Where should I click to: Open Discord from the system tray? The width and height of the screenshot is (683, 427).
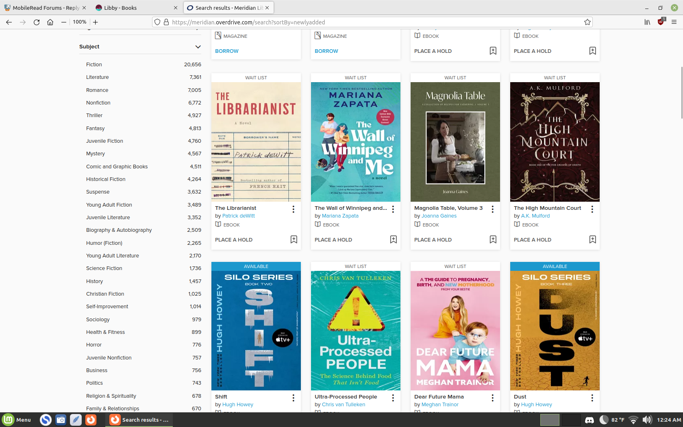pyautogui.click(x=589, y=420)
